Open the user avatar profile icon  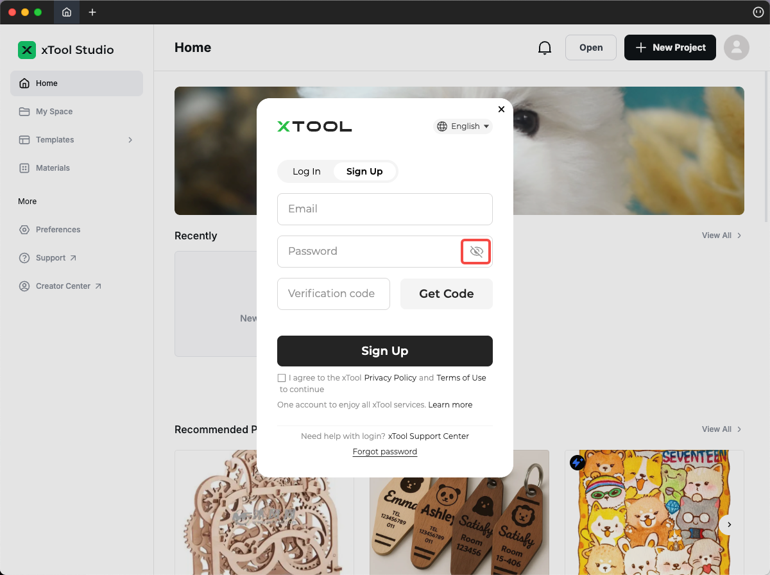(x=736, y=47)
